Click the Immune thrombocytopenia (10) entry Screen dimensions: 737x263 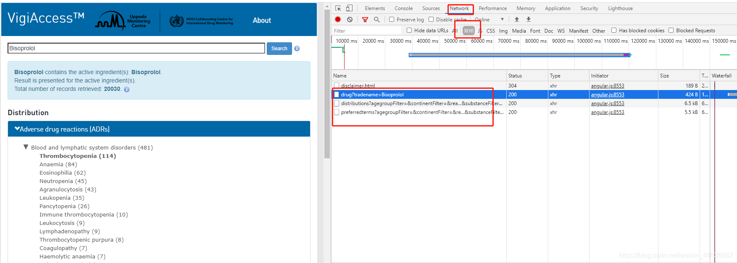click(84, 214)
